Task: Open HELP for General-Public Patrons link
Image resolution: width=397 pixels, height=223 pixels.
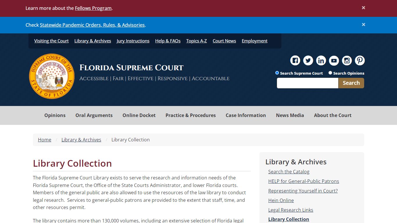Action: [x=304, y=181]
